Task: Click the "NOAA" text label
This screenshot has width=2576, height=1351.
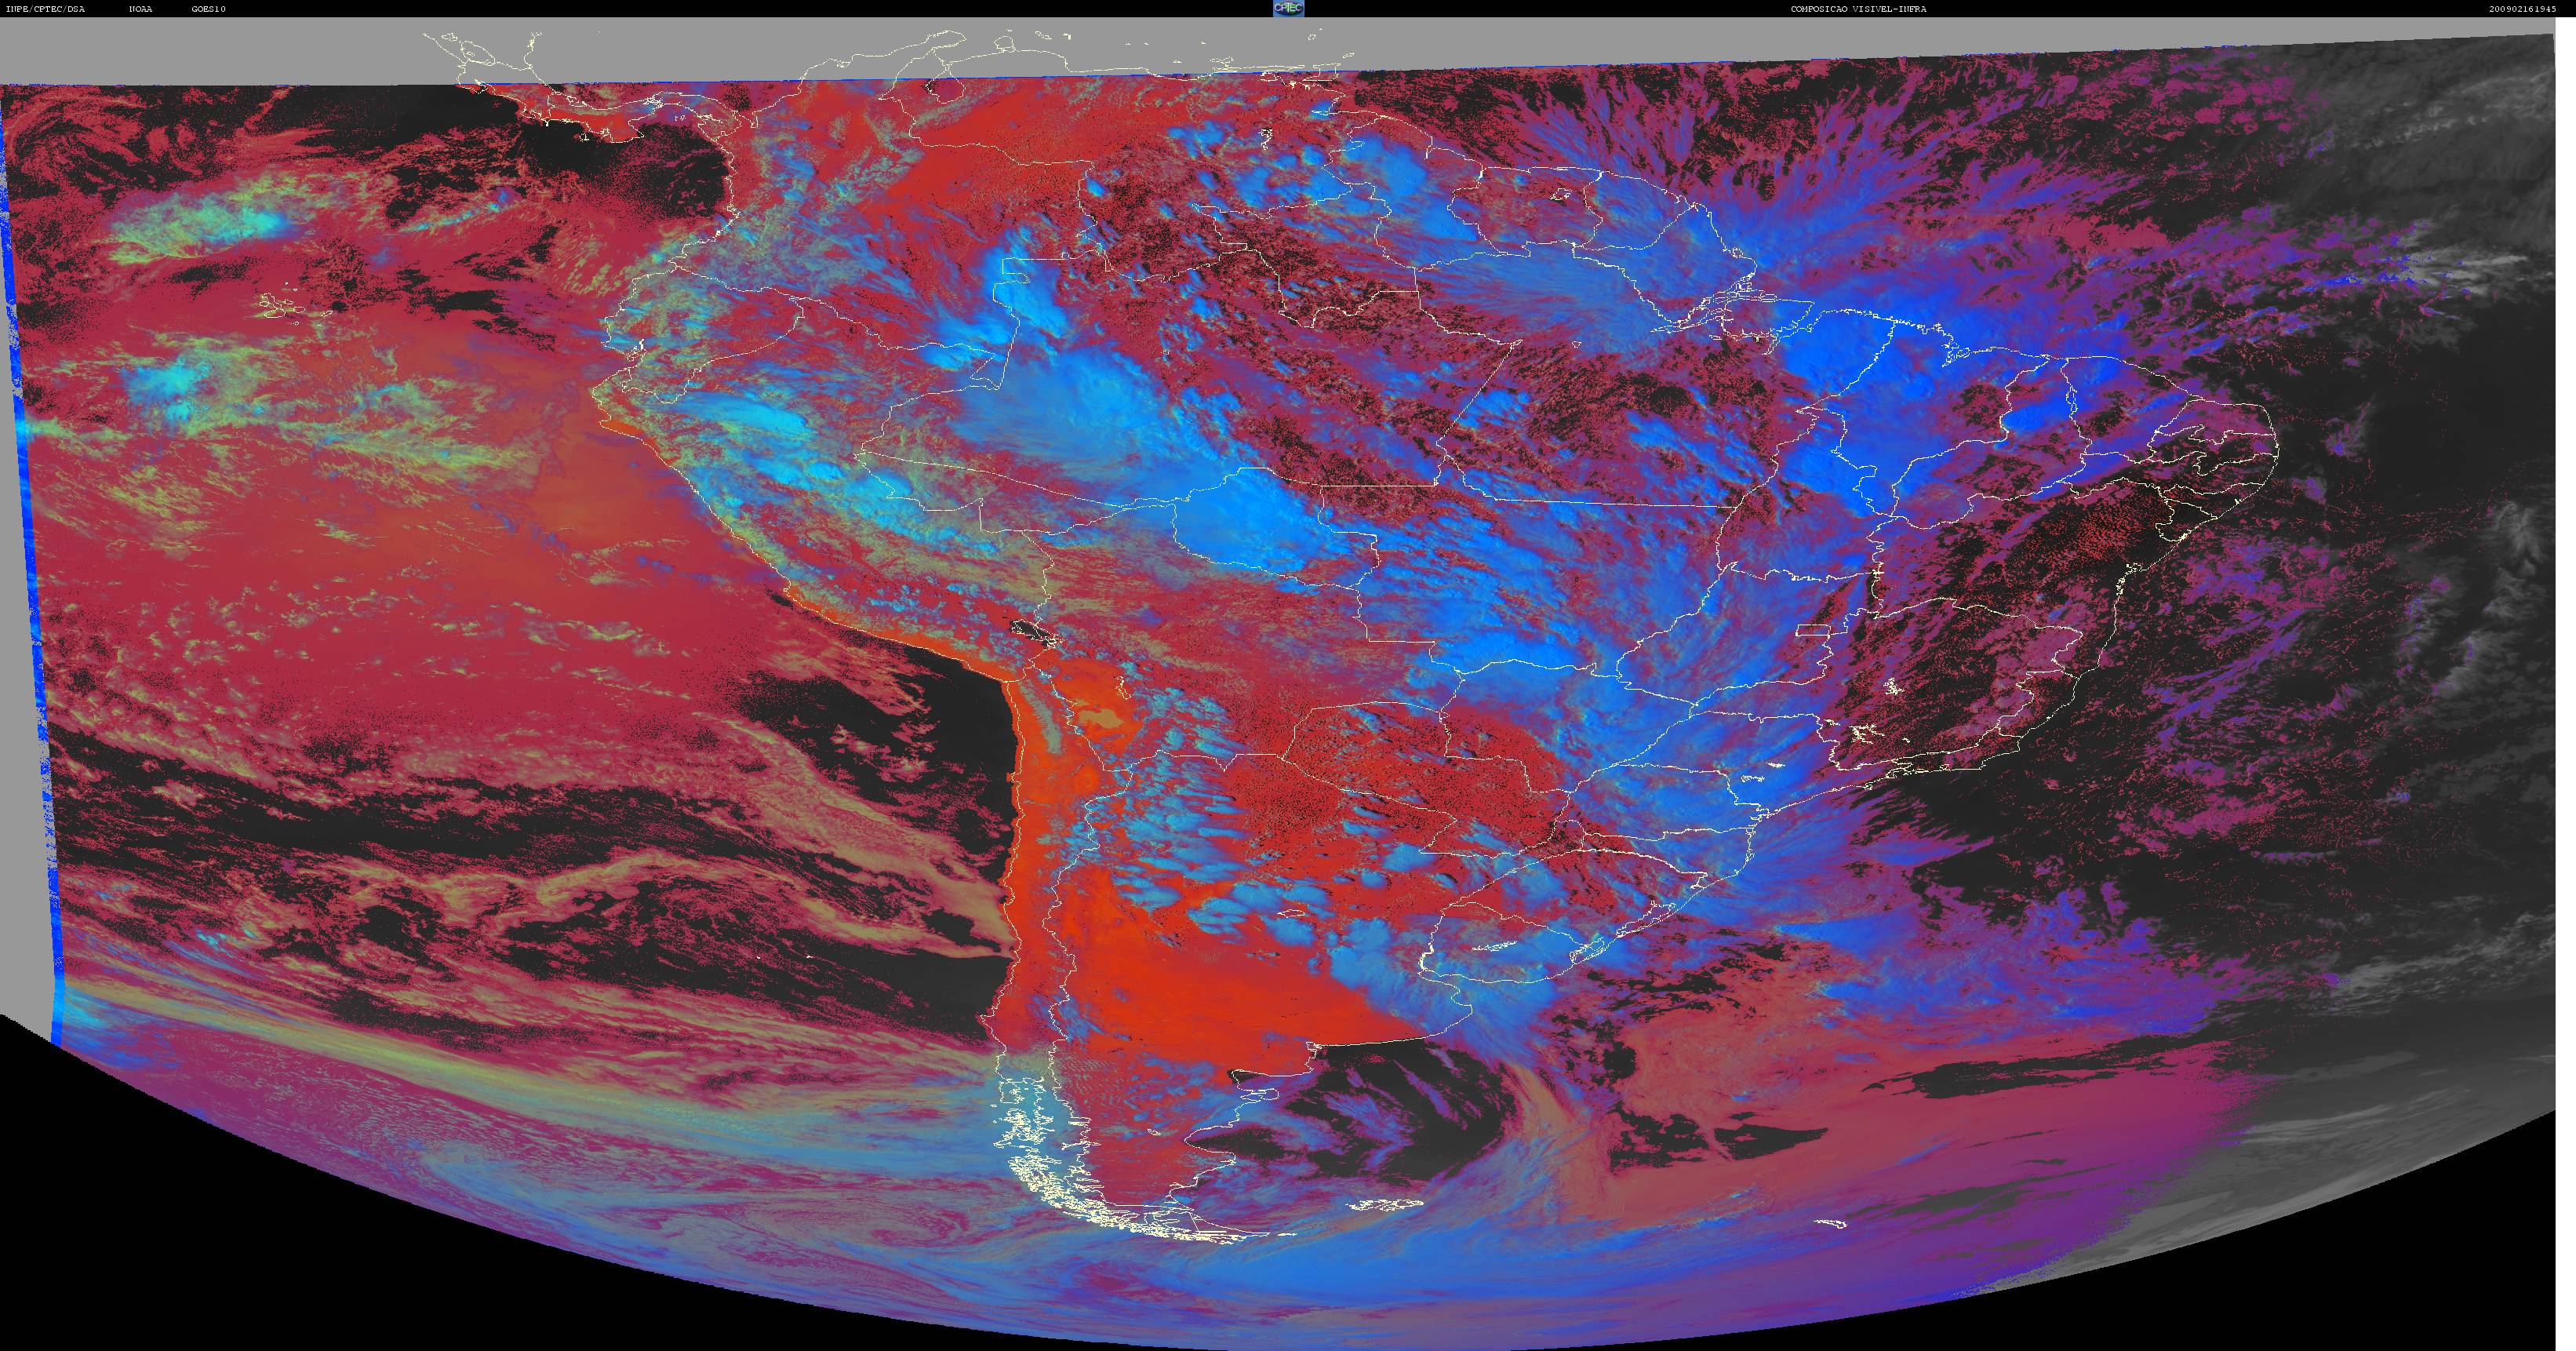Action: coord(141,9)
